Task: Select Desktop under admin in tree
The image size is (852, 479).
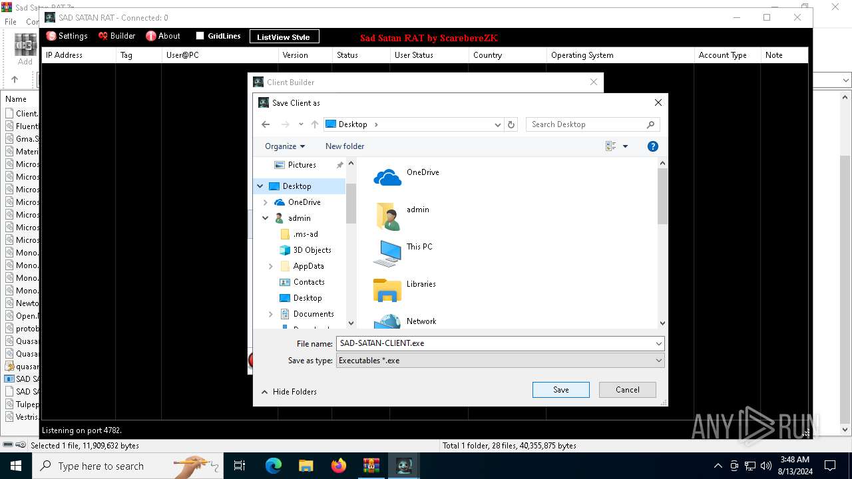Action: click(308, 298)
